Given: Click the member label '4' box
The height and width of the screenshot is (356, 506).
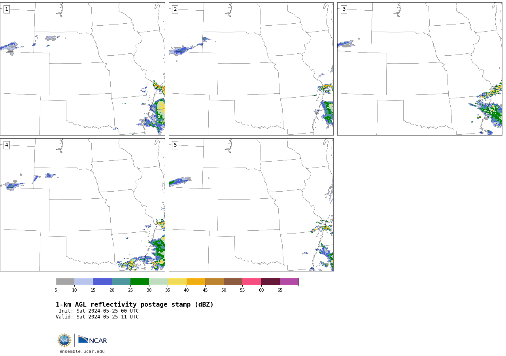Looking at the screenshot, I should pos(6,145).
